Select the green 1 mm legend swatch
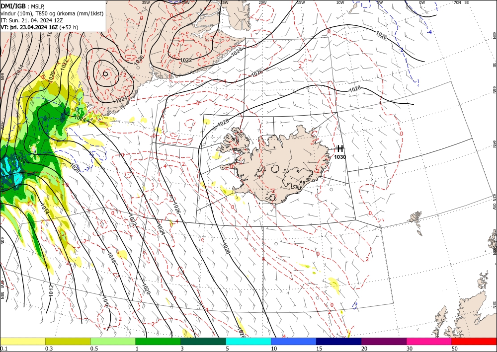Viewport: 497px width, 352px height. (158, 341)
